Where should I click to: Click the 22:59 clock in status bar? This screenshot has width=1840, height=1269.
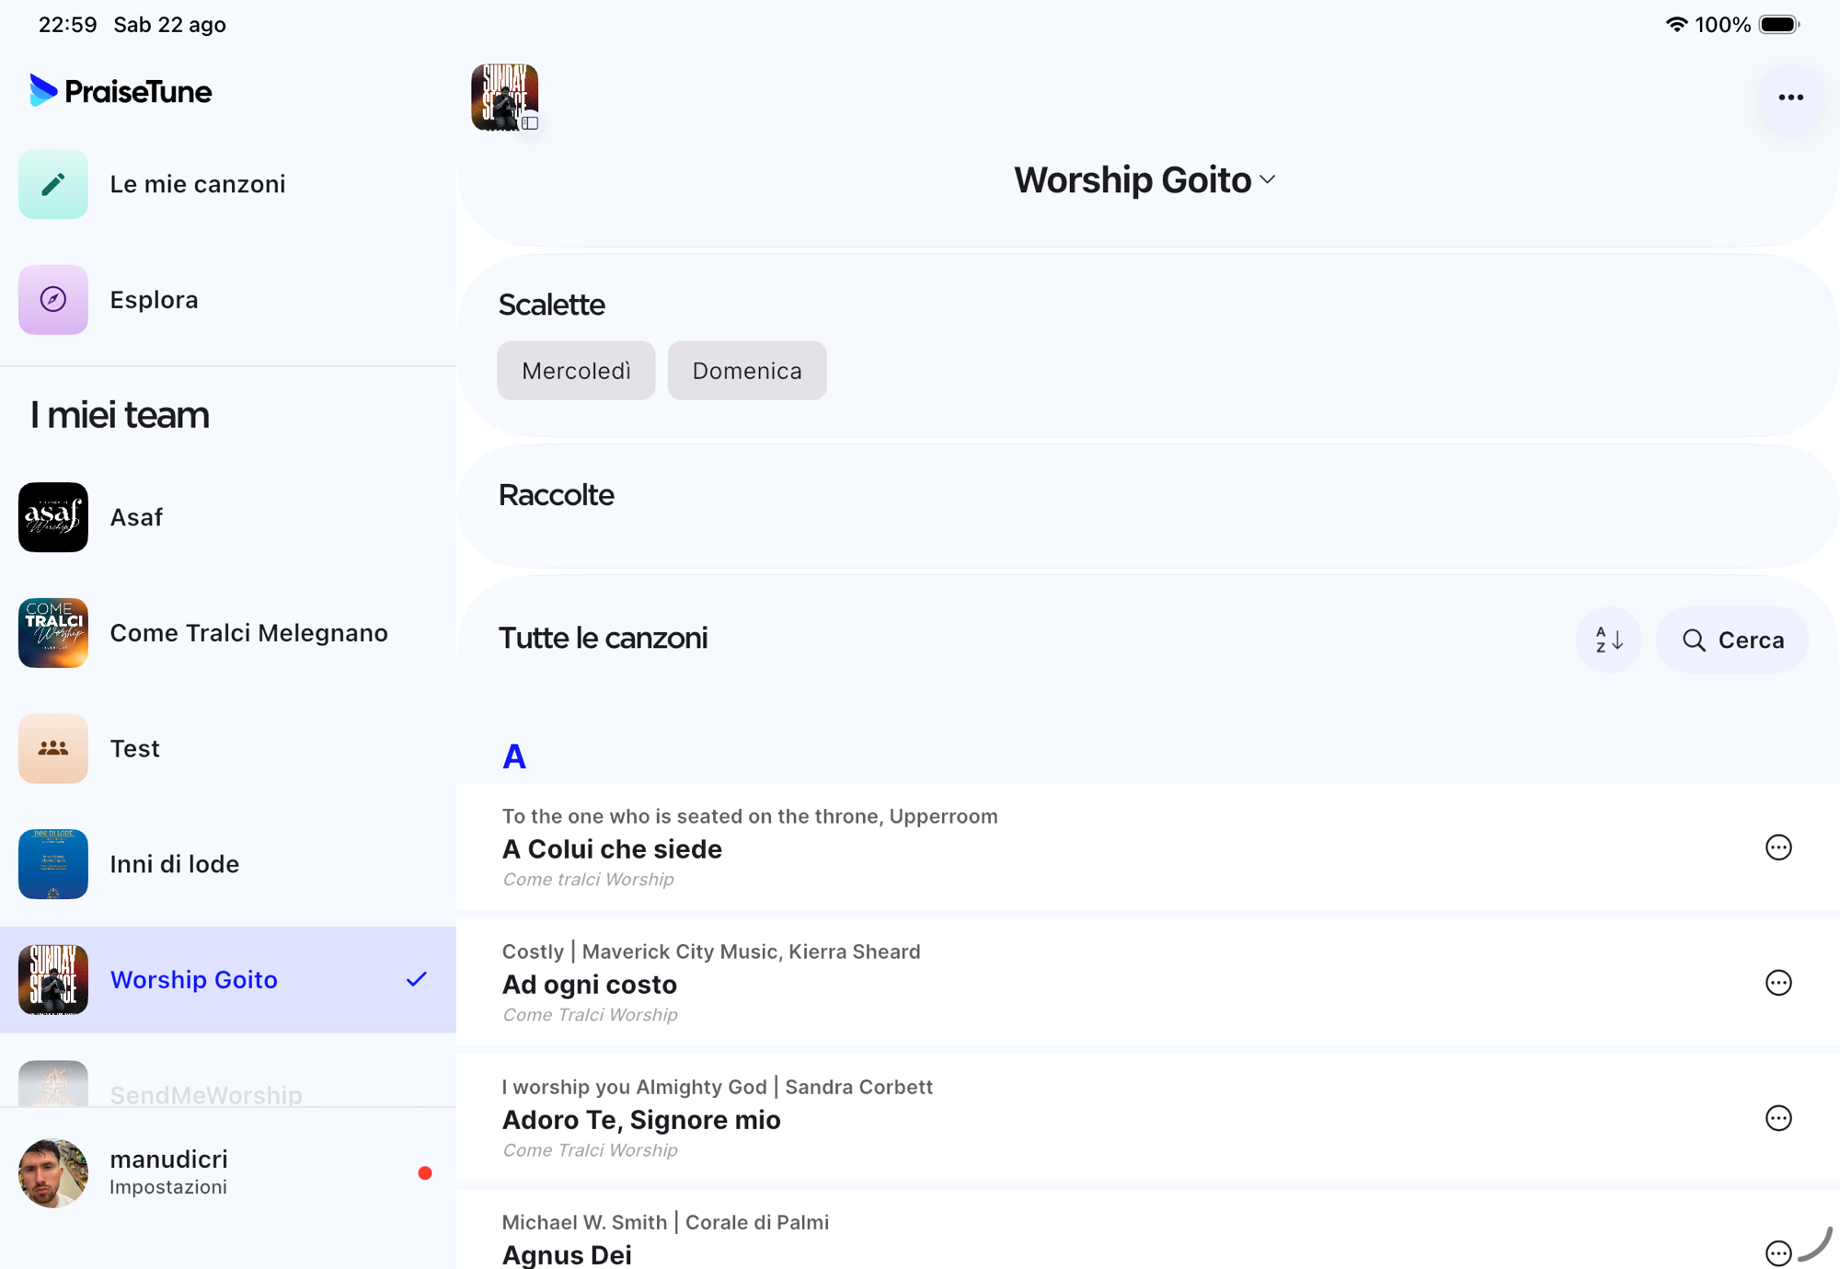[x=67, y=25]
